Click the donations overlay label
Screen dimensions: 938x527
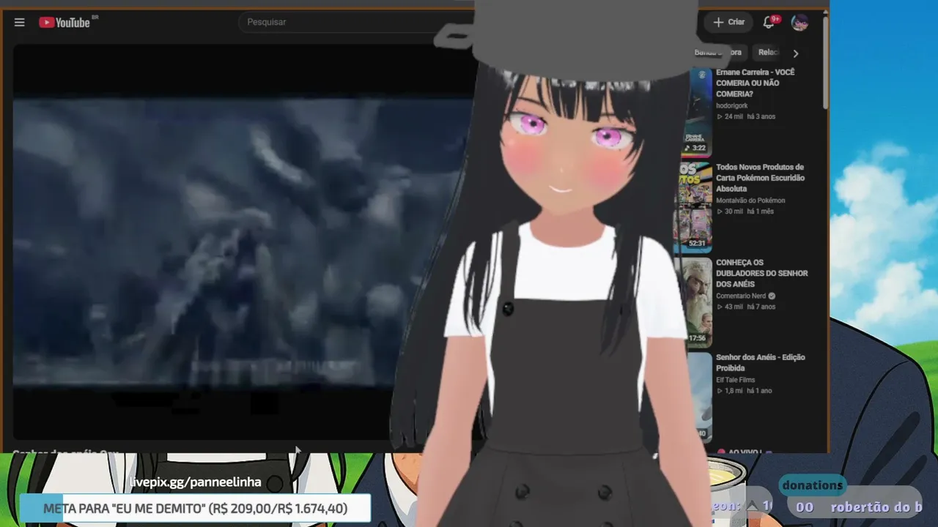coord(812,485)
